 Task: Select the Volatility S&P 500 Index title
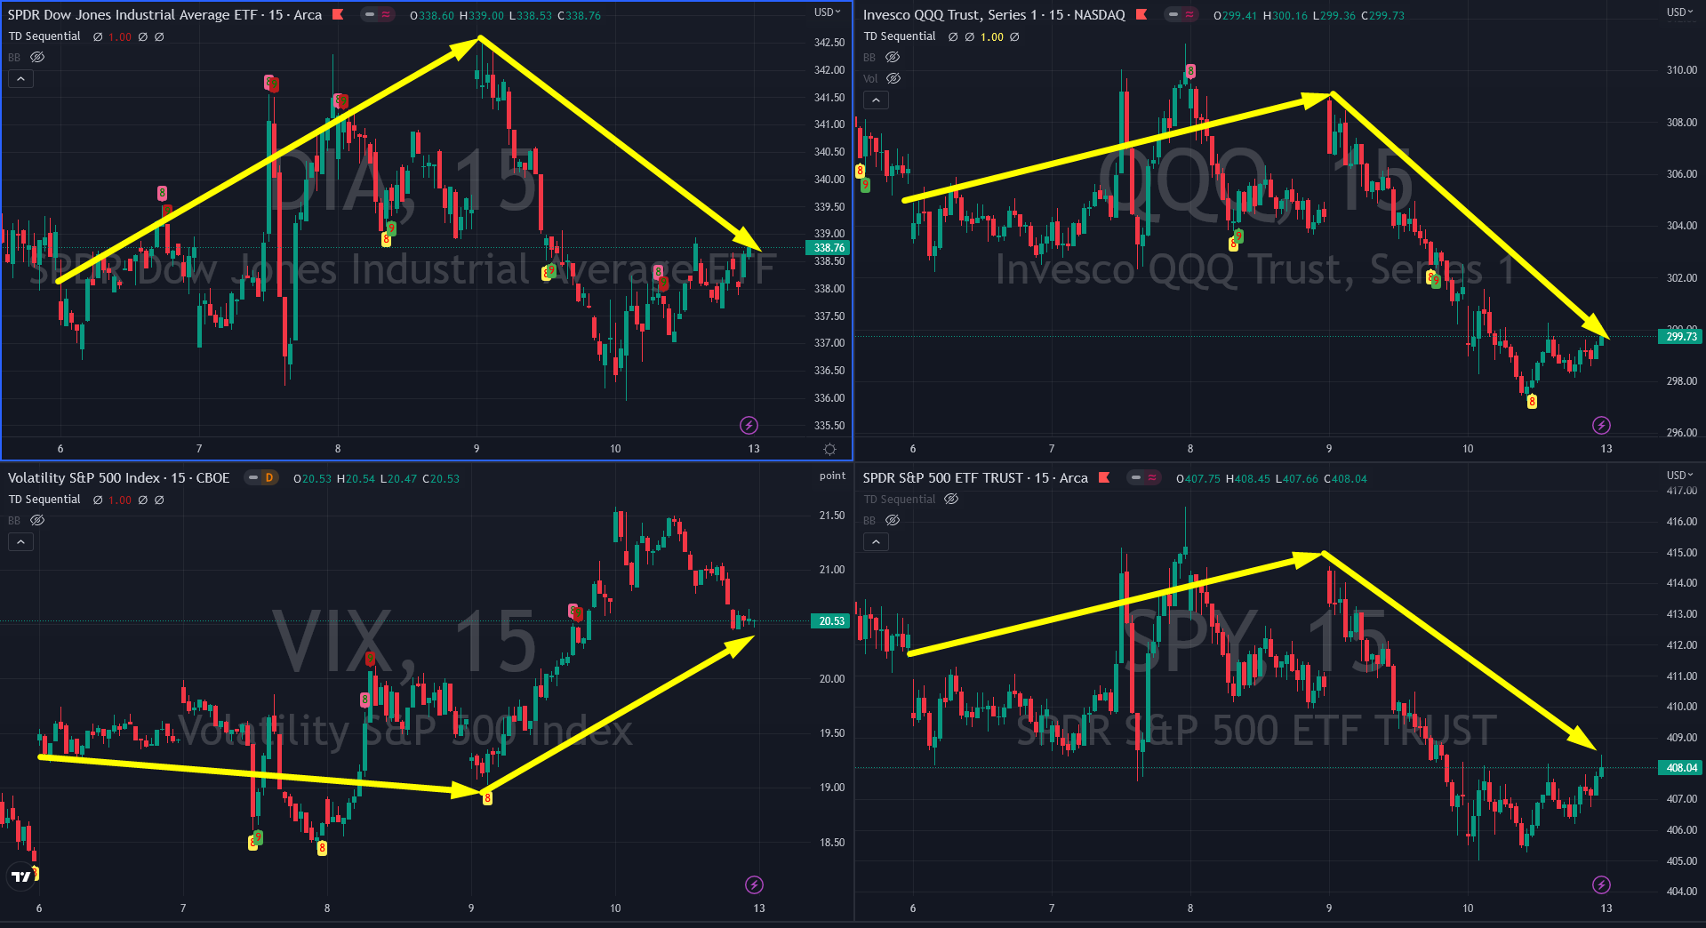point(118,478)
